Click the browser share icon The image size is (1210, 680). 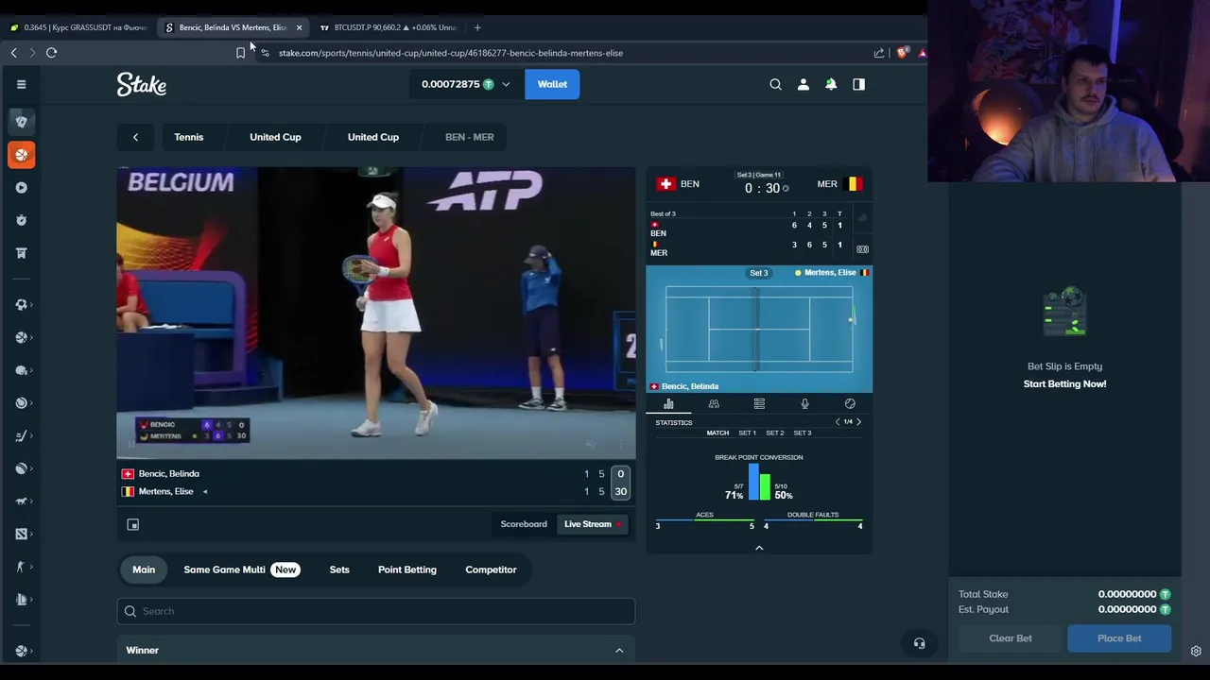[x=879, y=53]
